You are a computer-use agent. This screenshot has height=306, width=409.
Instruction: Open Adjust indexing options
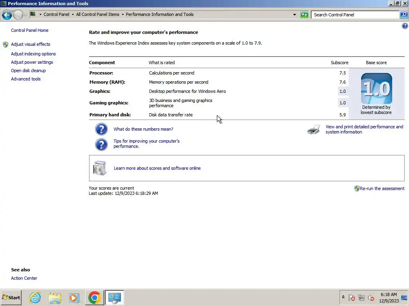click(x=34, y=54)
